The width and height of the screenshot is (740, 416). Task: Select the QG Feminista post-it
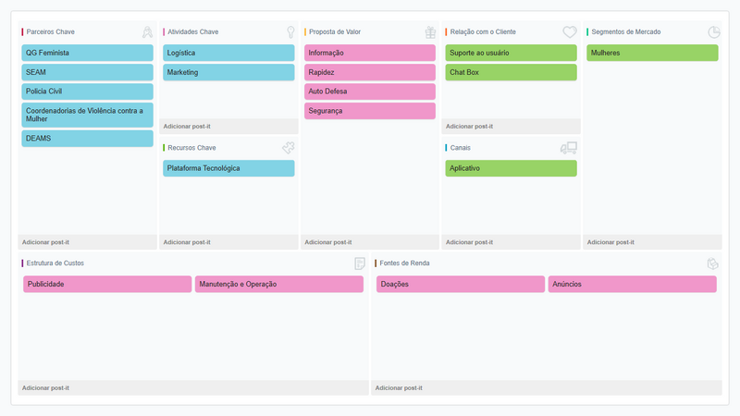[x=87, y=53]
